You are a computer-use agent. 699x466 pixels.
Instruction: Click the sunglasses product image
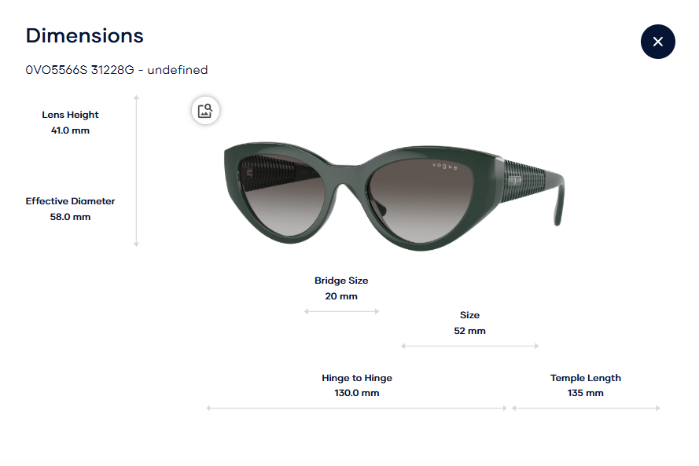pos(393,193)
